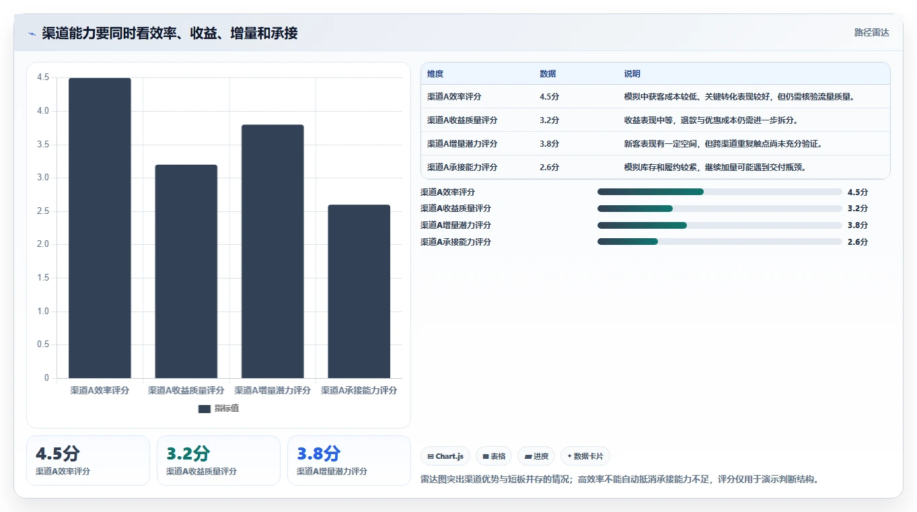Click the description starting 模拟中获客成本较低
Screen dimensions: 917x512
click(x=739, y=97)
